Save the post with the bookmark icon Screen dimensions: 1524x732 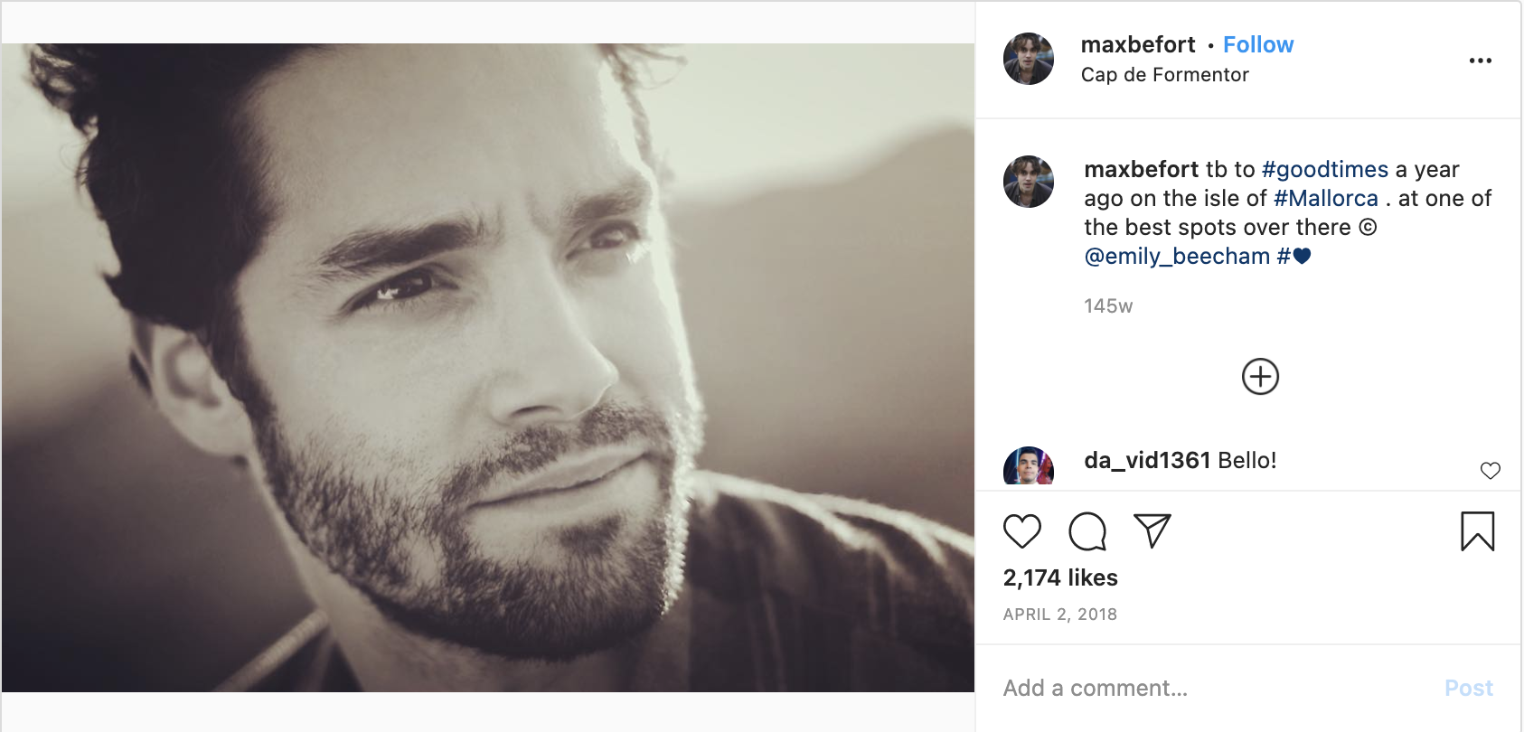coord(1478,531)
